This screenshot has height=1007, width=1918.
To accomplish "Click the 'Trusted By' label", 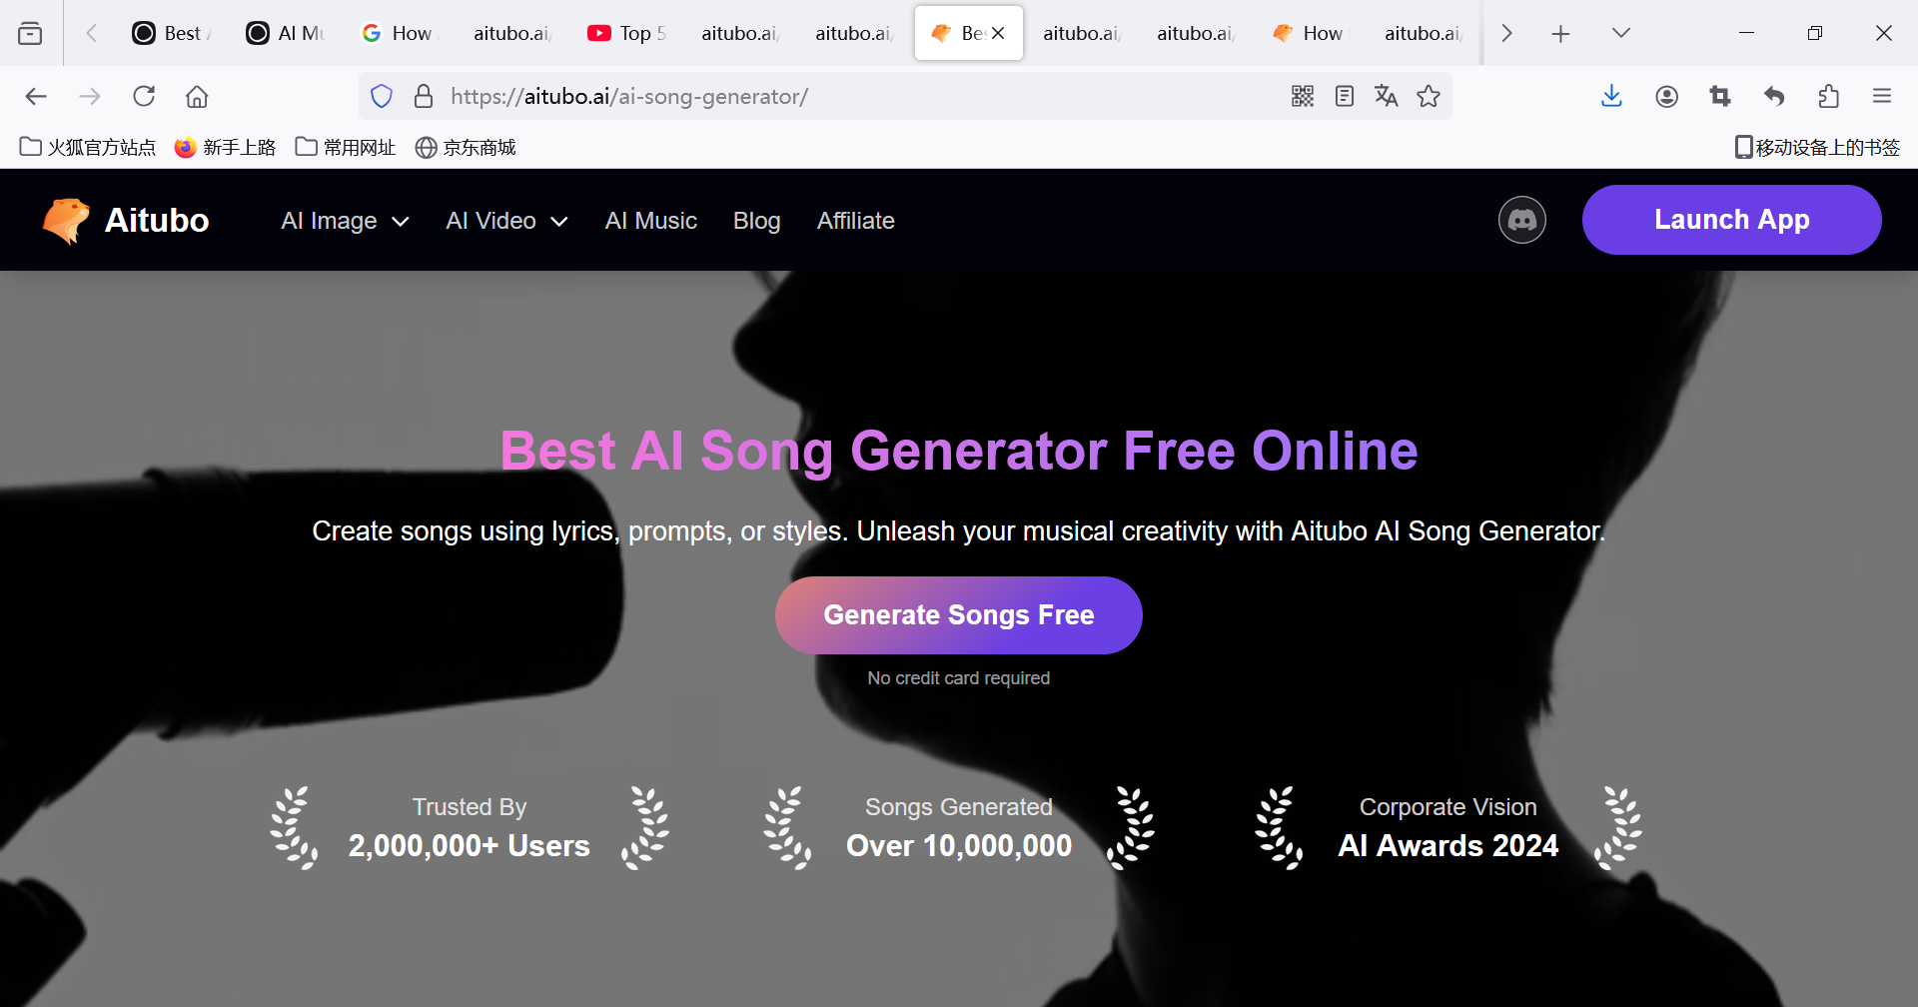I will coord(470,807).
